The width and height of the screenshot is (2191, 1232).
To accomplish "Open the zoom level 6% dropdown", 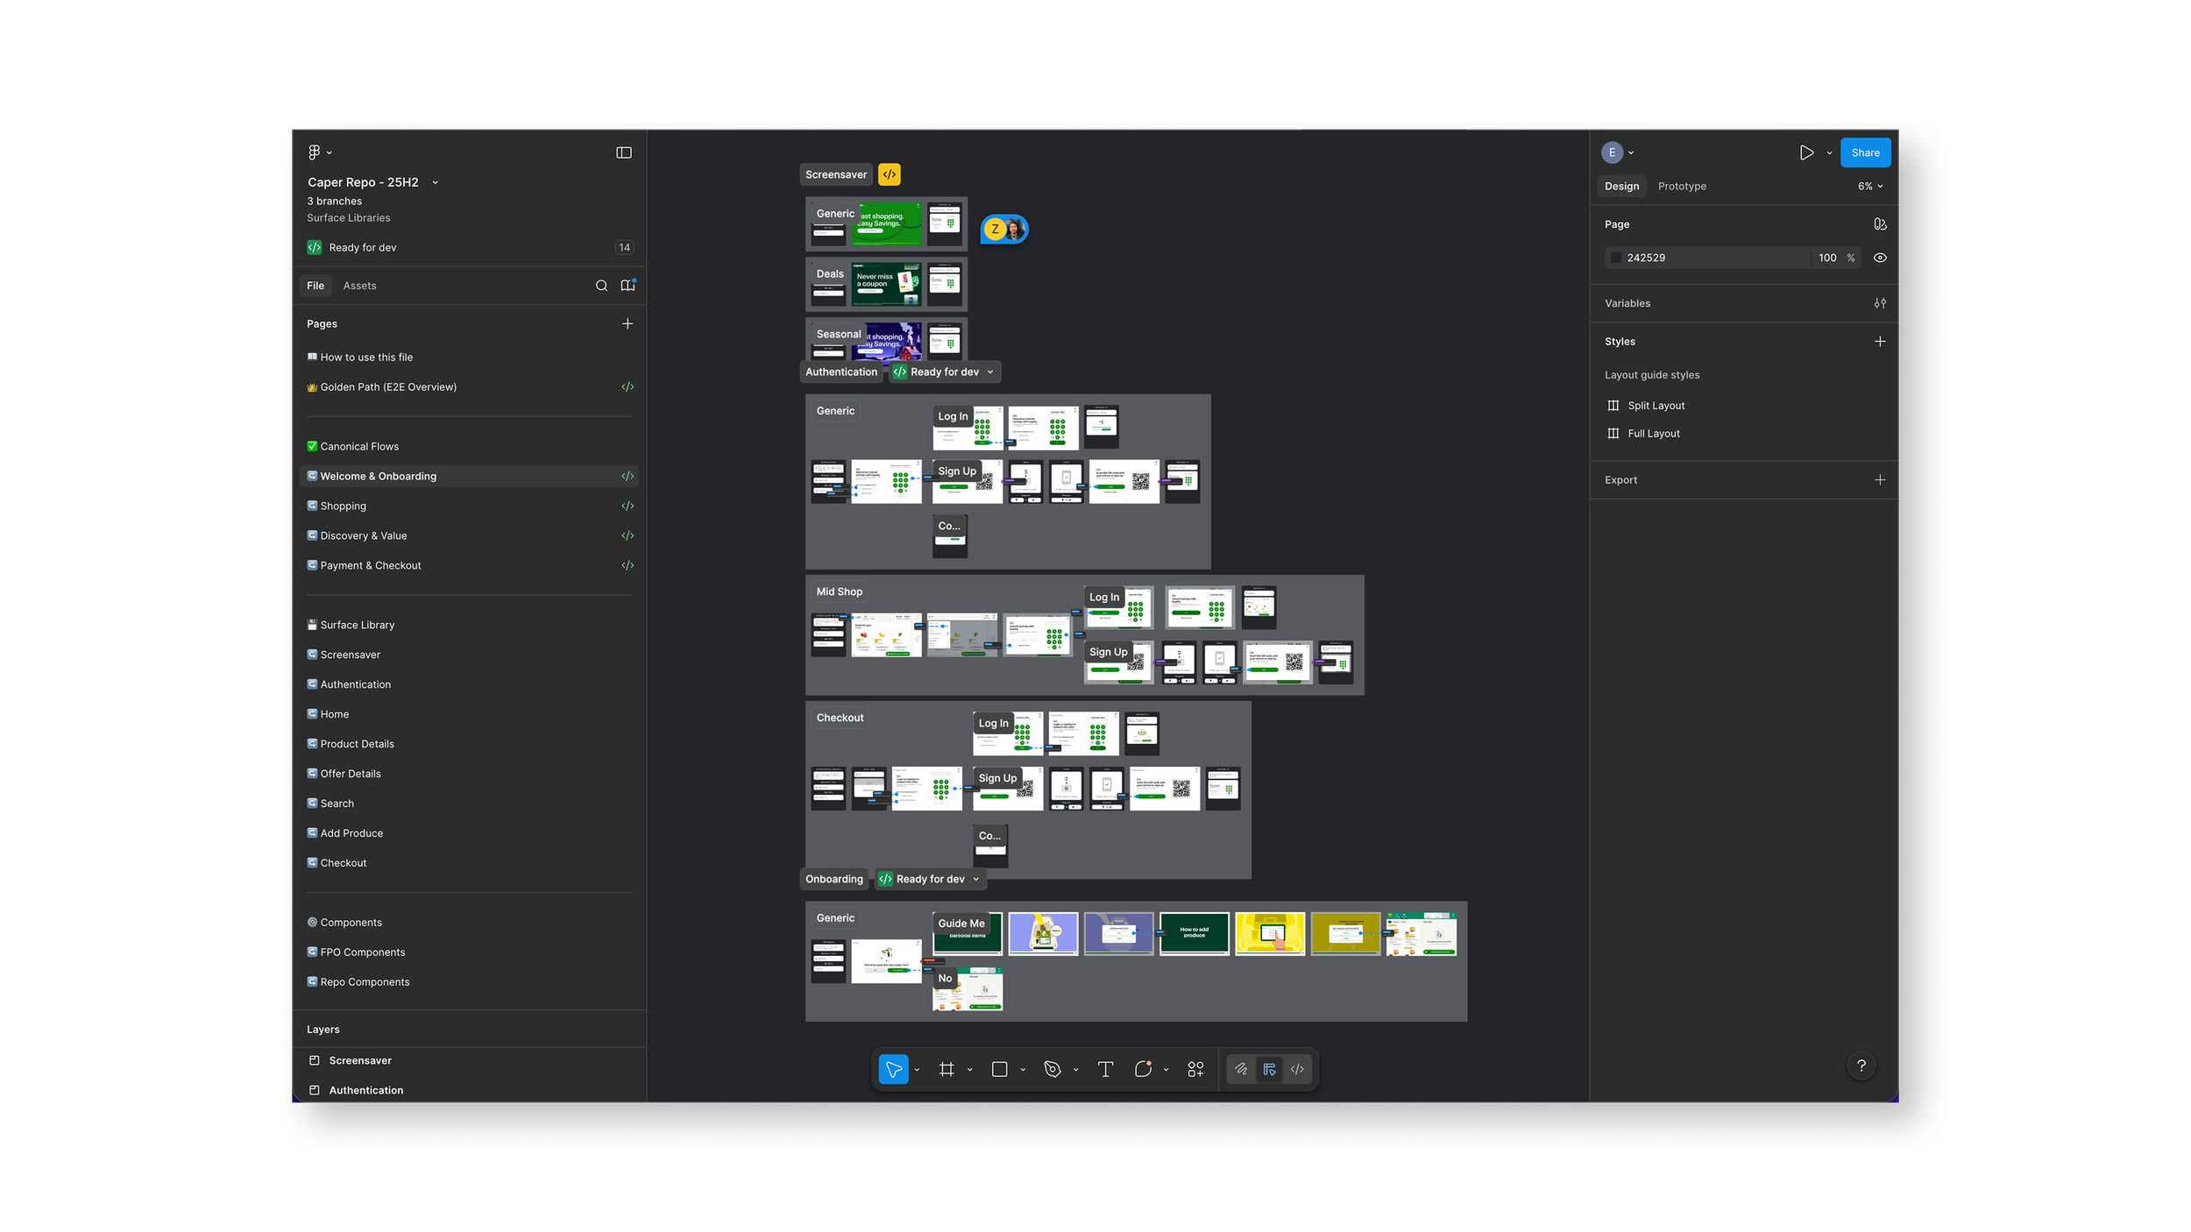I will tap(1870, 187).
